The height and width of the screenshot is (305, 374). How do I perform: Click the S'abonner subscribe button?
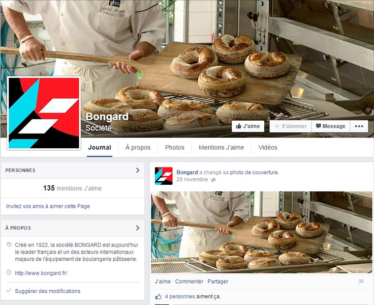[290, 126]
